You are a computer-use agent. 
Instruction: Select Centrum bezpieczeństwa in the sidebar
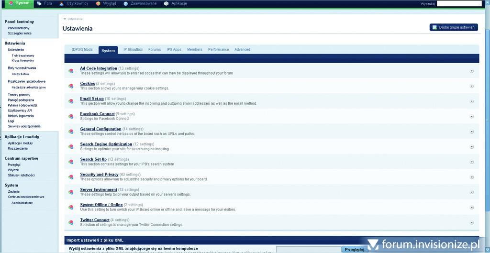click(x=26, y=197)
